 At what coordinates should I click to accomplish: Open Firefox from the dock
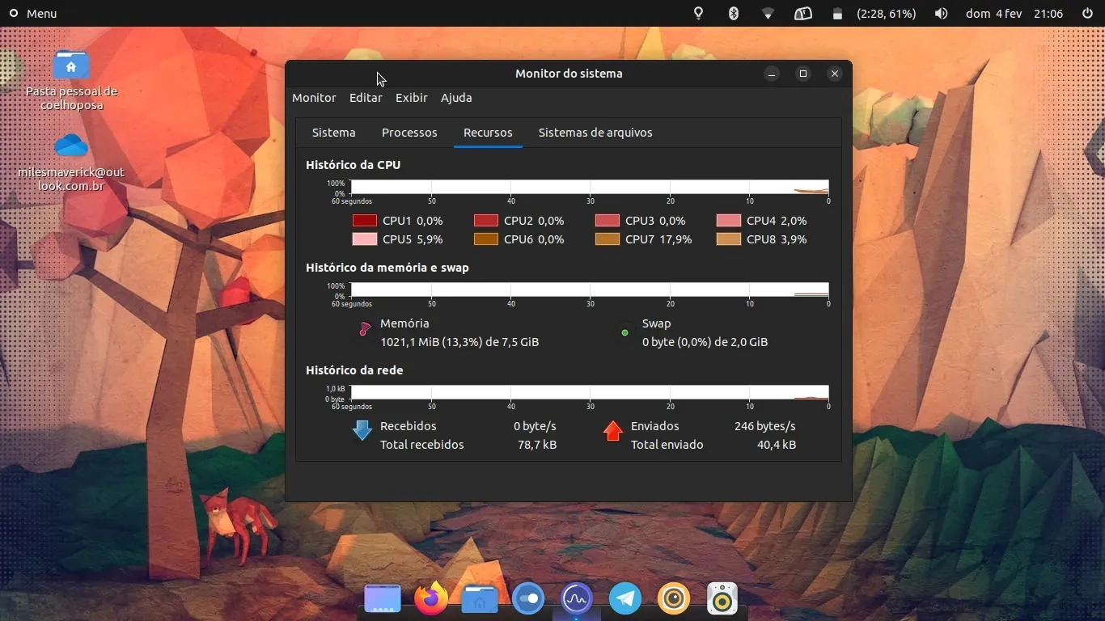click(x=431, y=599)
